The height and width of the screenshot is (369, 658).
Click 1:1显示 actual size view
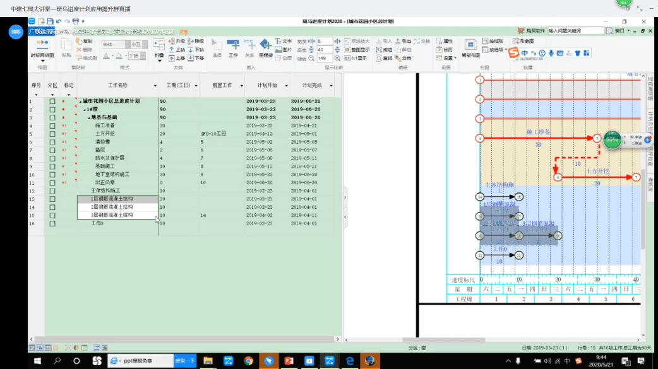point(356,58)
